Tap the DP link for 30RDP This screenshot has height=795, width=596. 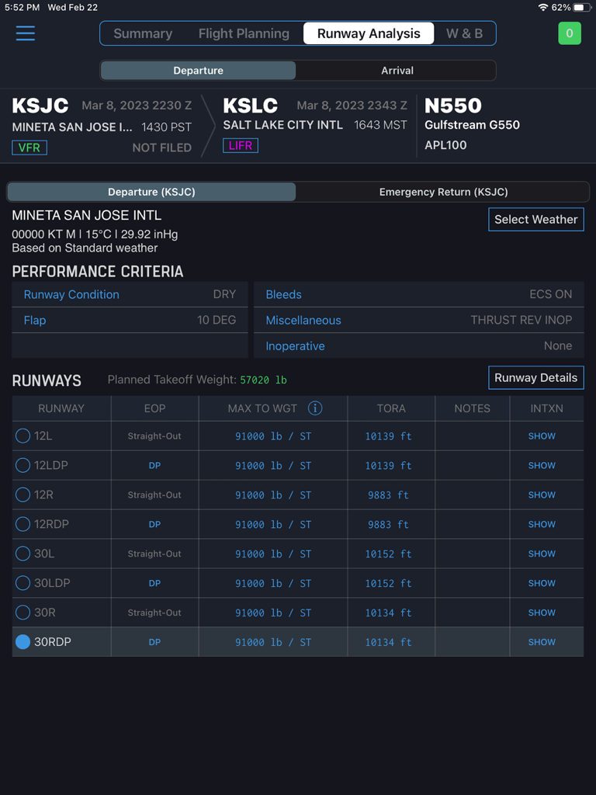point(154,642)
